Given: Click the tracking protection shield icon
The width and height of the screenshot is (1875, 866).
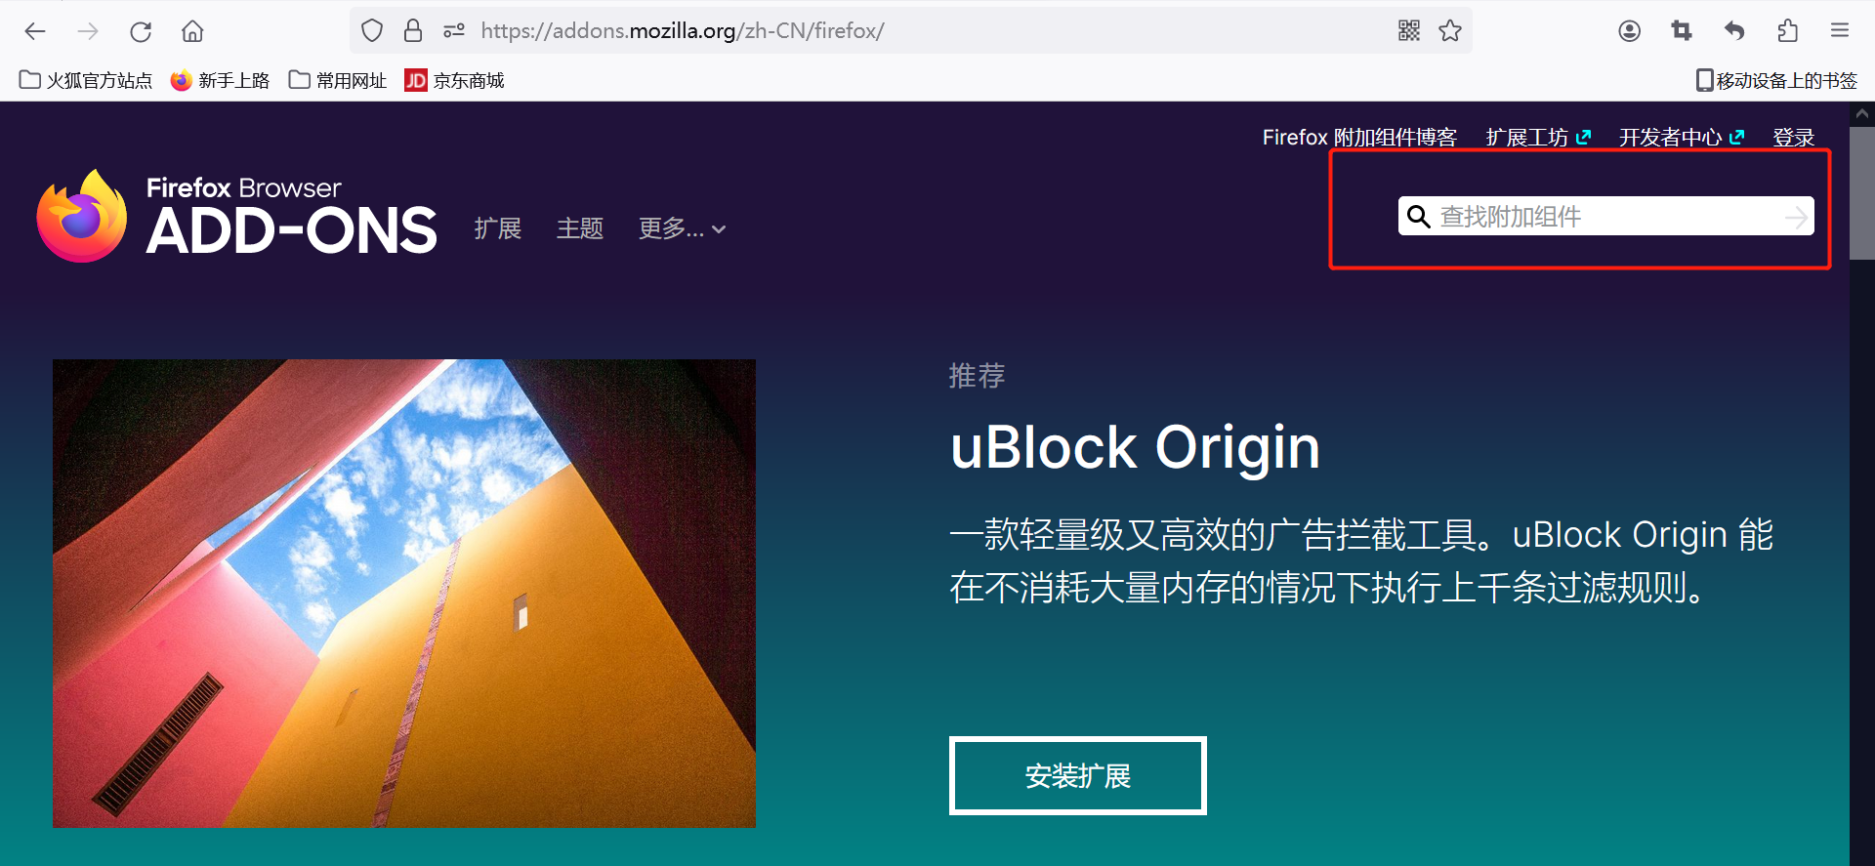Looking at the screenshot, I should pyautogui.click(x=372, y=30).
